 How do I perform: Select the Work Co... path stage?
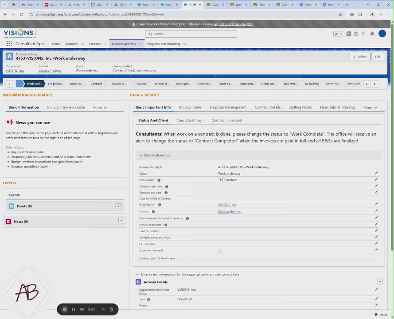[x=76, y=84]
